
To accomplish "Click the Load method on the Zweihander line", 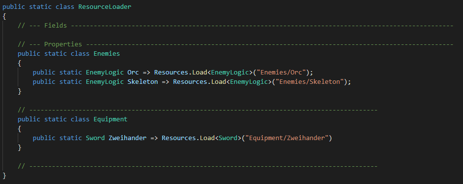I will pos(207,138).
